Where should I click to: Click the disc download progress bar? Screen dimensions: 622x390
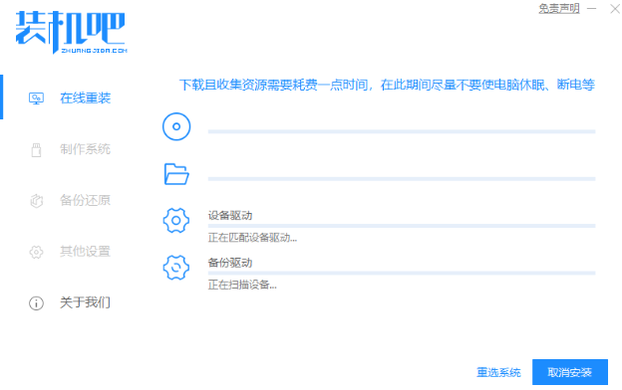pos(402,131)
